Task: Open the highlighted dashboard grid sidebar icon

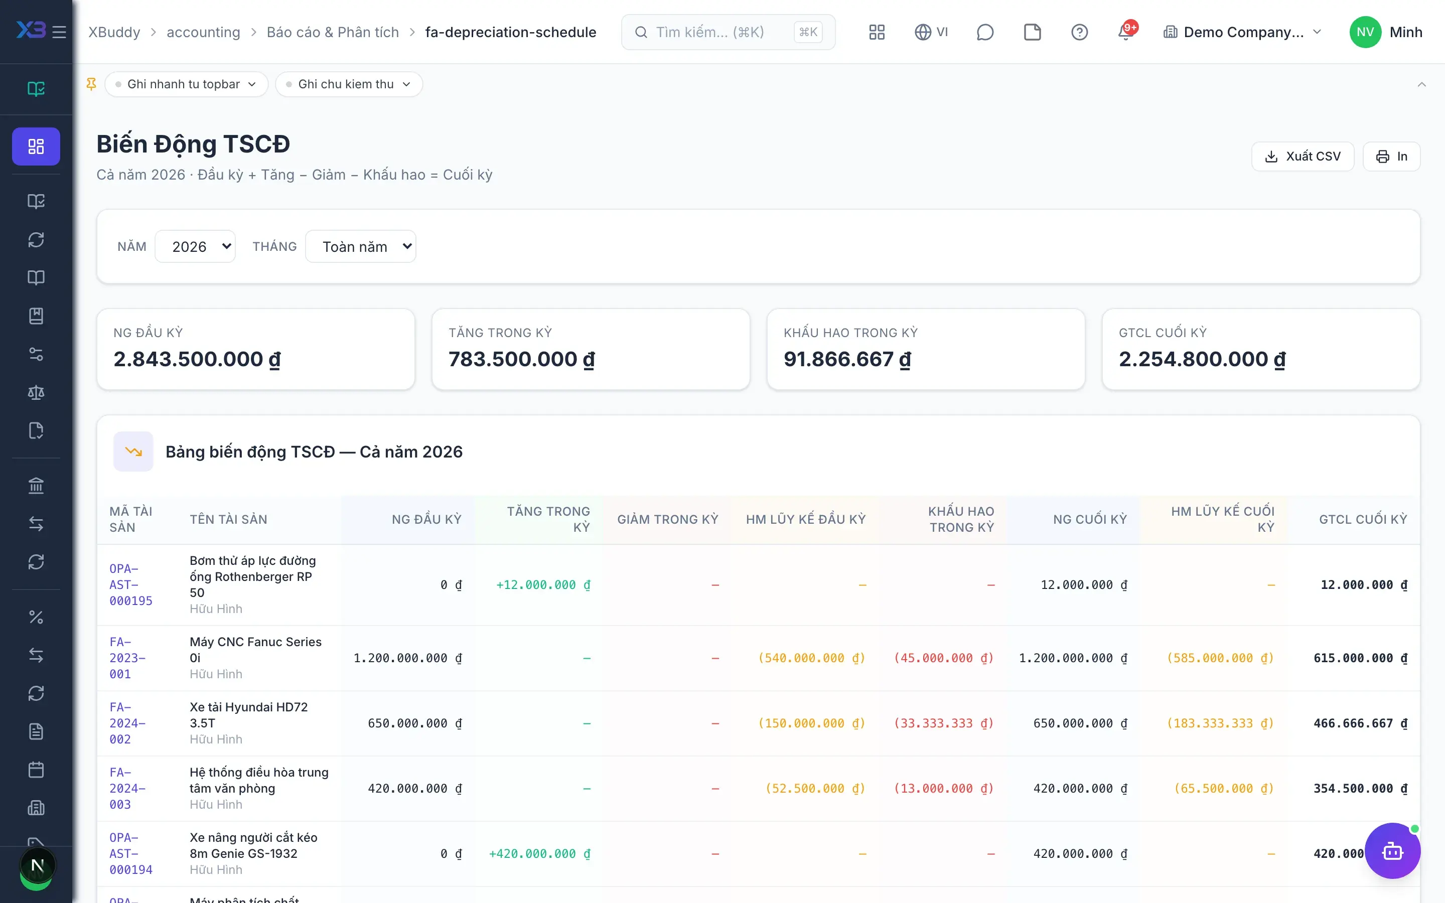Action: coord(36,146)
